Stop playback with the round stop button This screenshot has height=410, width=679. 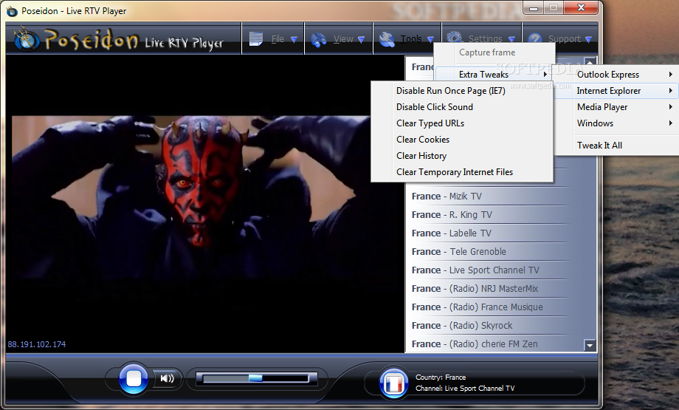134,378
